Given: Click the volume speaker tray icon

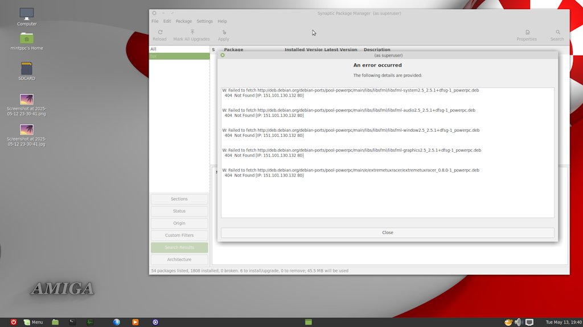Looking at the screenshot, I should [518, 322].
